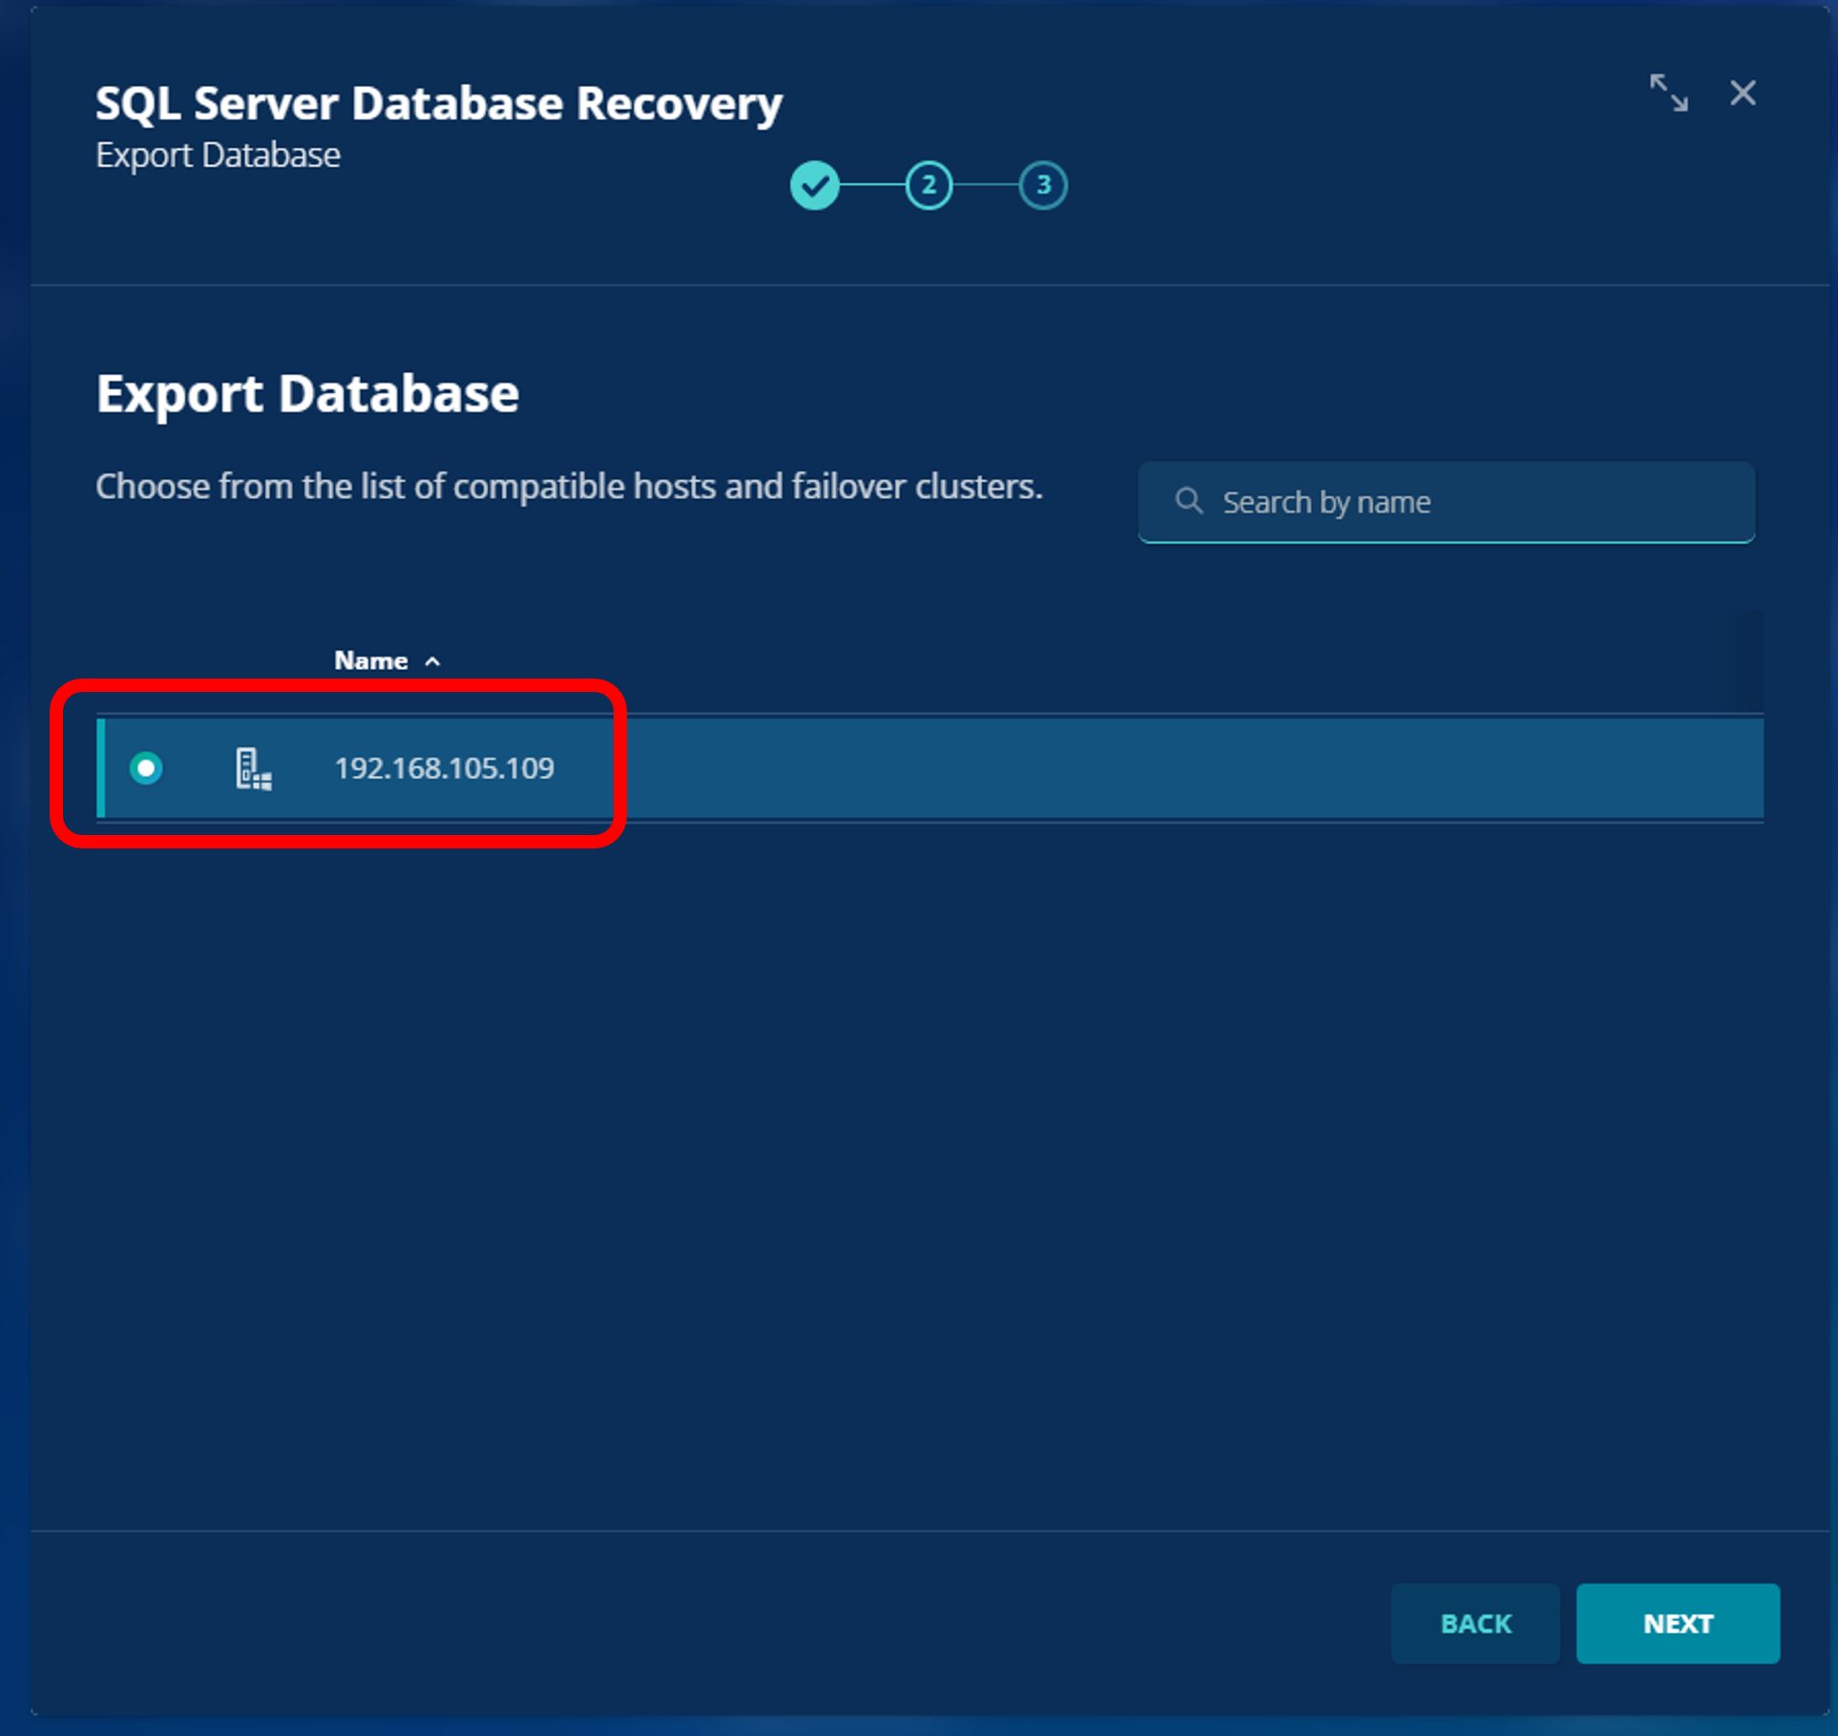Expand the dialog with the diagonal arrows icon
The image size is (1838, 1736).
point(1668,93)
